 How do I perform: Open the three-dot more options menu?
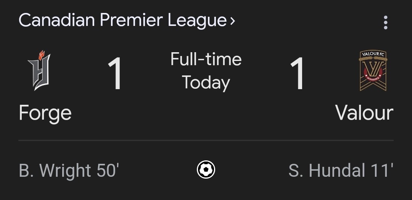point(385,22)
